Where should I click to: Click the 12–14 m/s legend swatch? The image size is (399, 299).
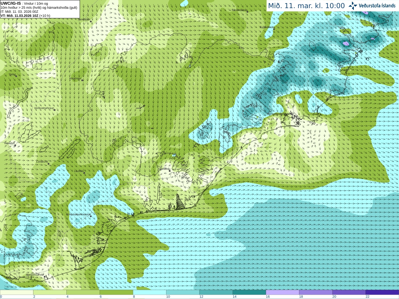216,292
